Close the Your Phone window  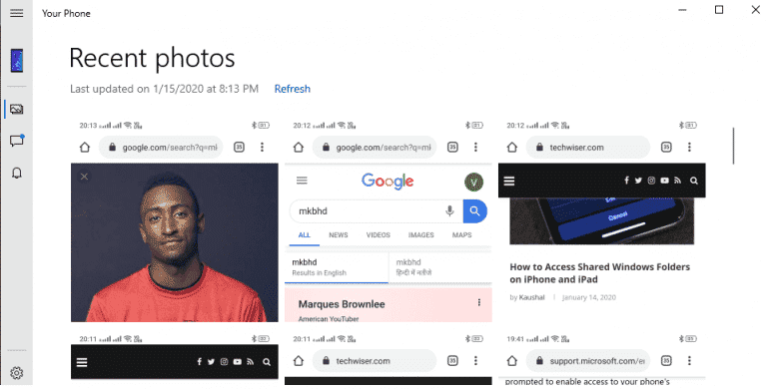pyautogui.click(x=756, y=10)
